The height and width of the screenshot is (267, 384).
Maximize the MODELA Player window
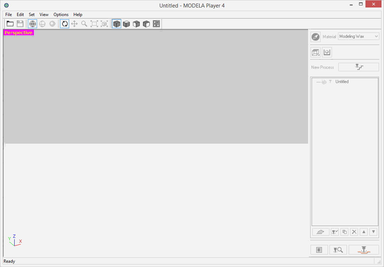click(x=361, y=4)
